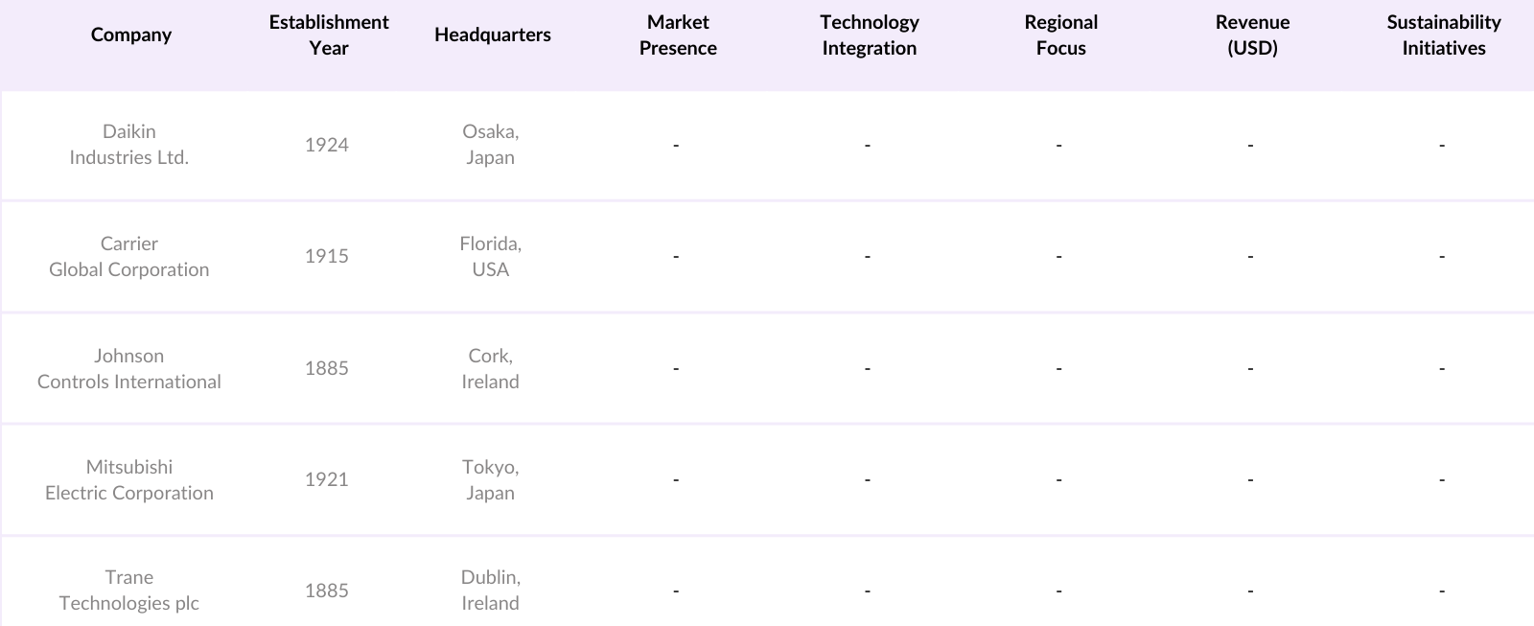This screenshot has height=626, width=1534.
Task: Click the Mitsubishi Electric Corporation cell
Action: tap(129, 480)
